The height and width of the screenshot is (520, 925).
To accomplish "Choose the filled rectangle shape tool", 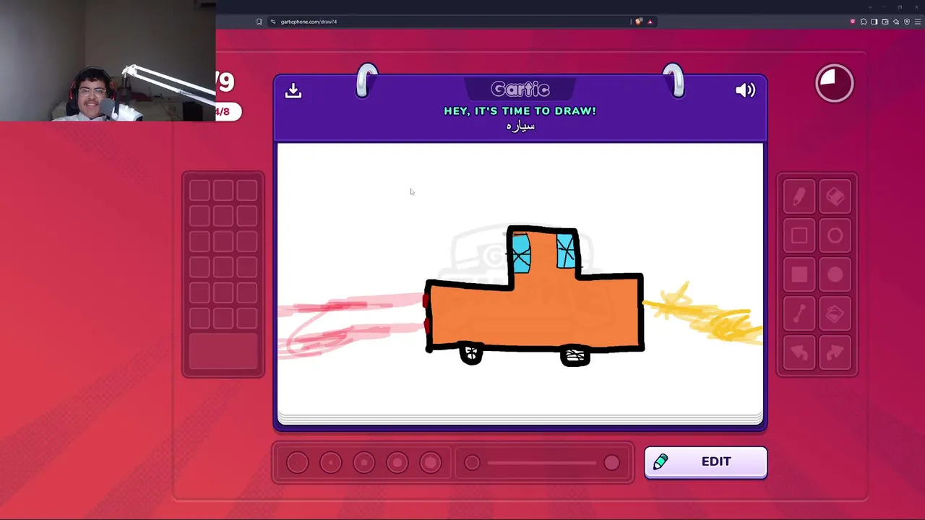I will coord(799,275).
